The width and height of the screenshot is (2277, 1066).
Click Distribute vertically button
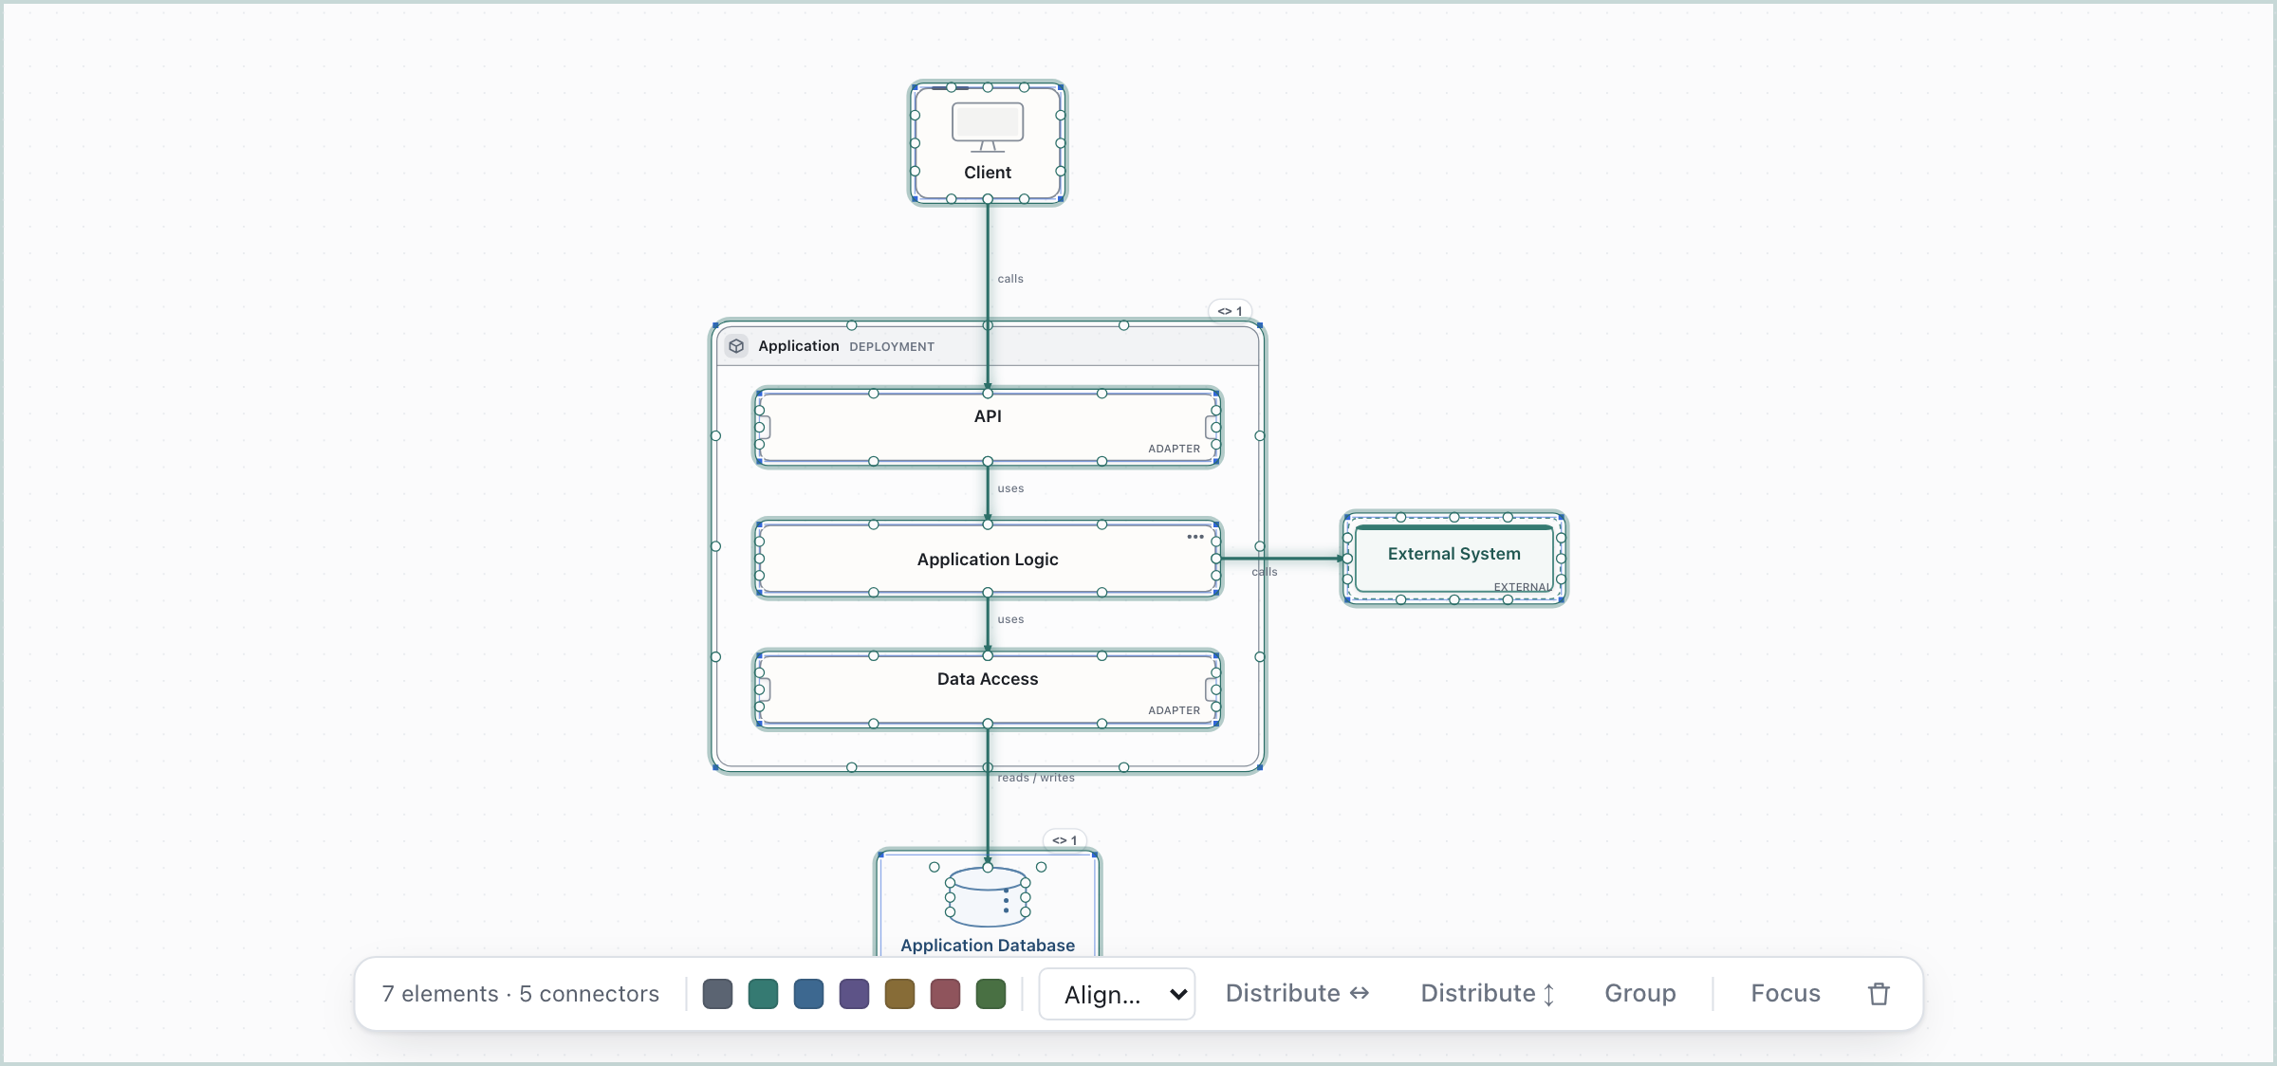click(1488, 993)
